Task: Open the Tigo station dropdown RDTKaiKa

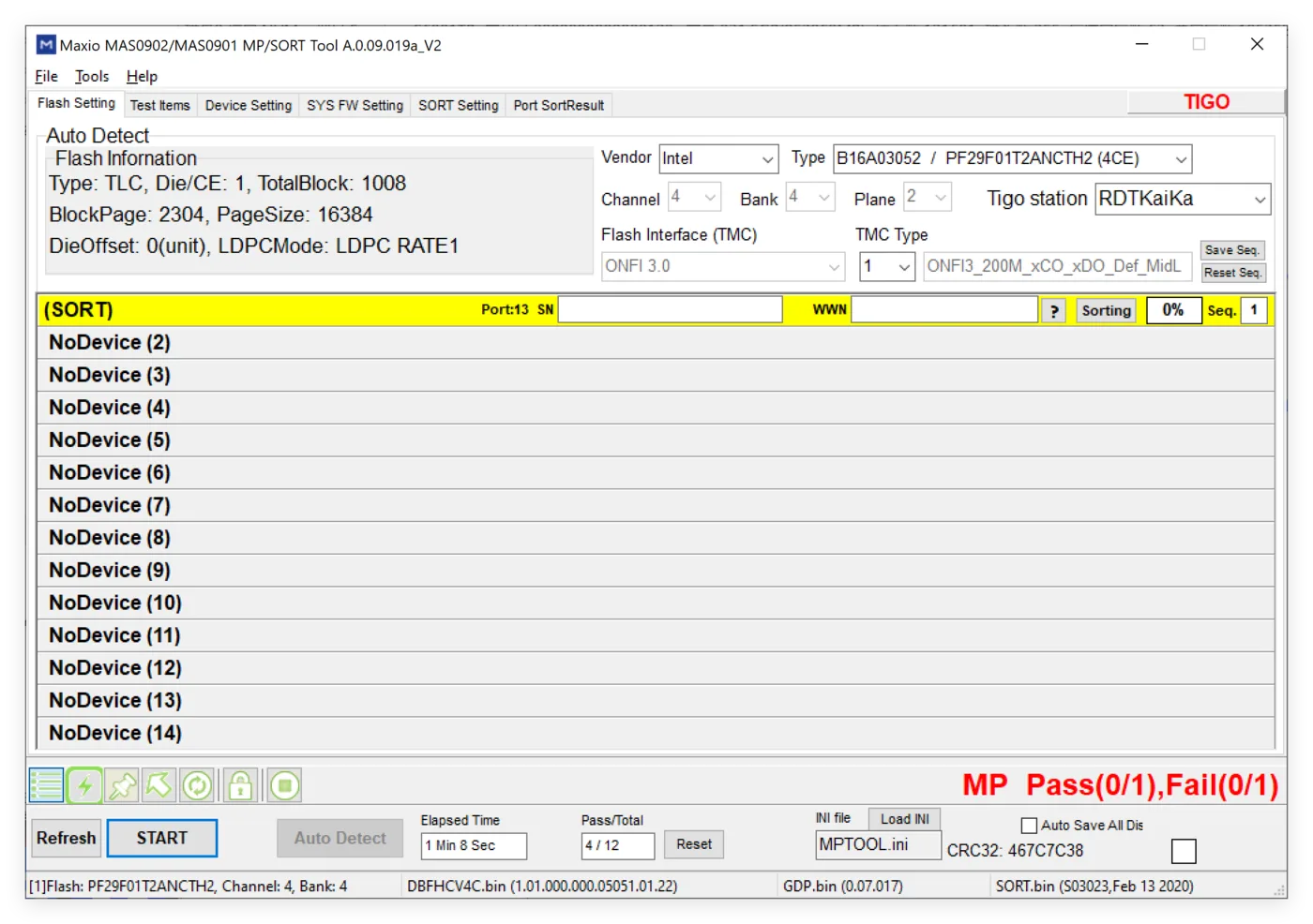Action: 1183,200
